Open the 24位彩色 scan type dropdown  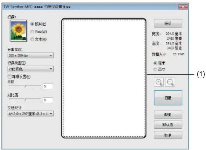coord(31,69)
